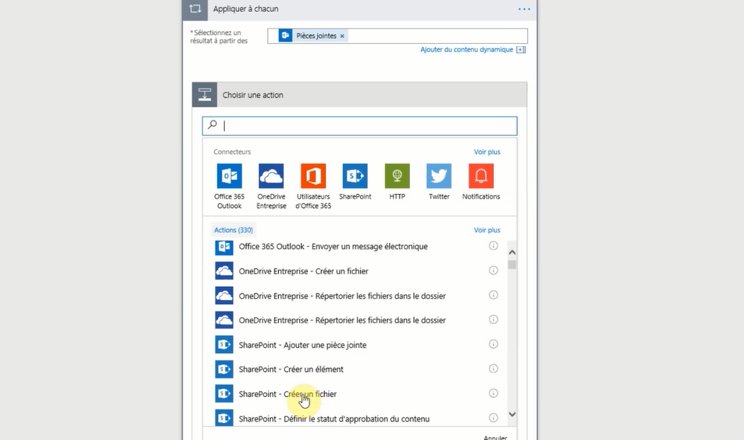Image resolution: width=744 pixels, height=440 pixels.
Task: Open the Office 365 Outlook connector
Action: tap(229, 176)
